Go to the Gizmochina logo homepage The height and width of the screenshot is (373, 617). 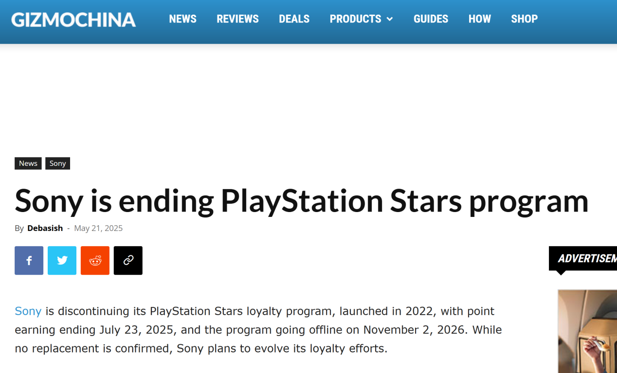pos(73,19)
